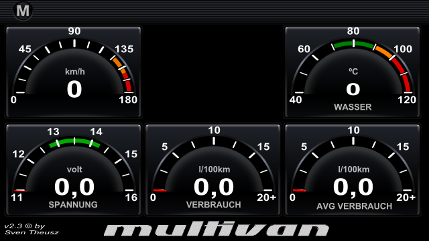Viewport: 429px width, 241px height.
Task: Click the 0,0 readout in VERBRAUCH
Action: (214, 187)
